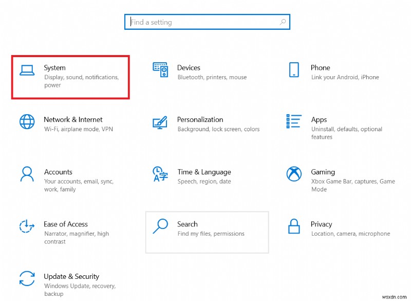Screen dimensions: 411x301
Task: Open the Ease of Access icon
Action: click(x=27, y=226)
